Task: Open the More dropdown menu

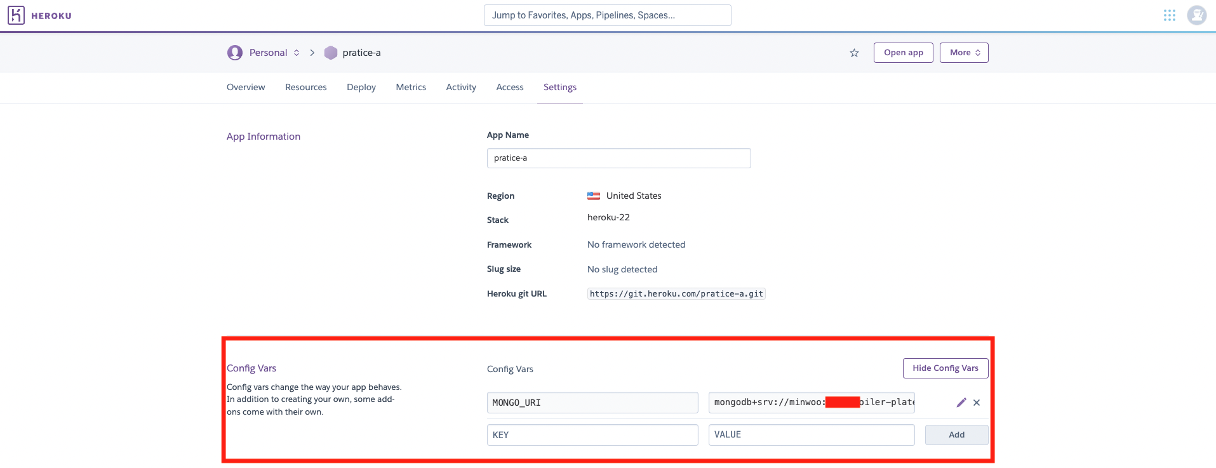Action: [964, 53]
